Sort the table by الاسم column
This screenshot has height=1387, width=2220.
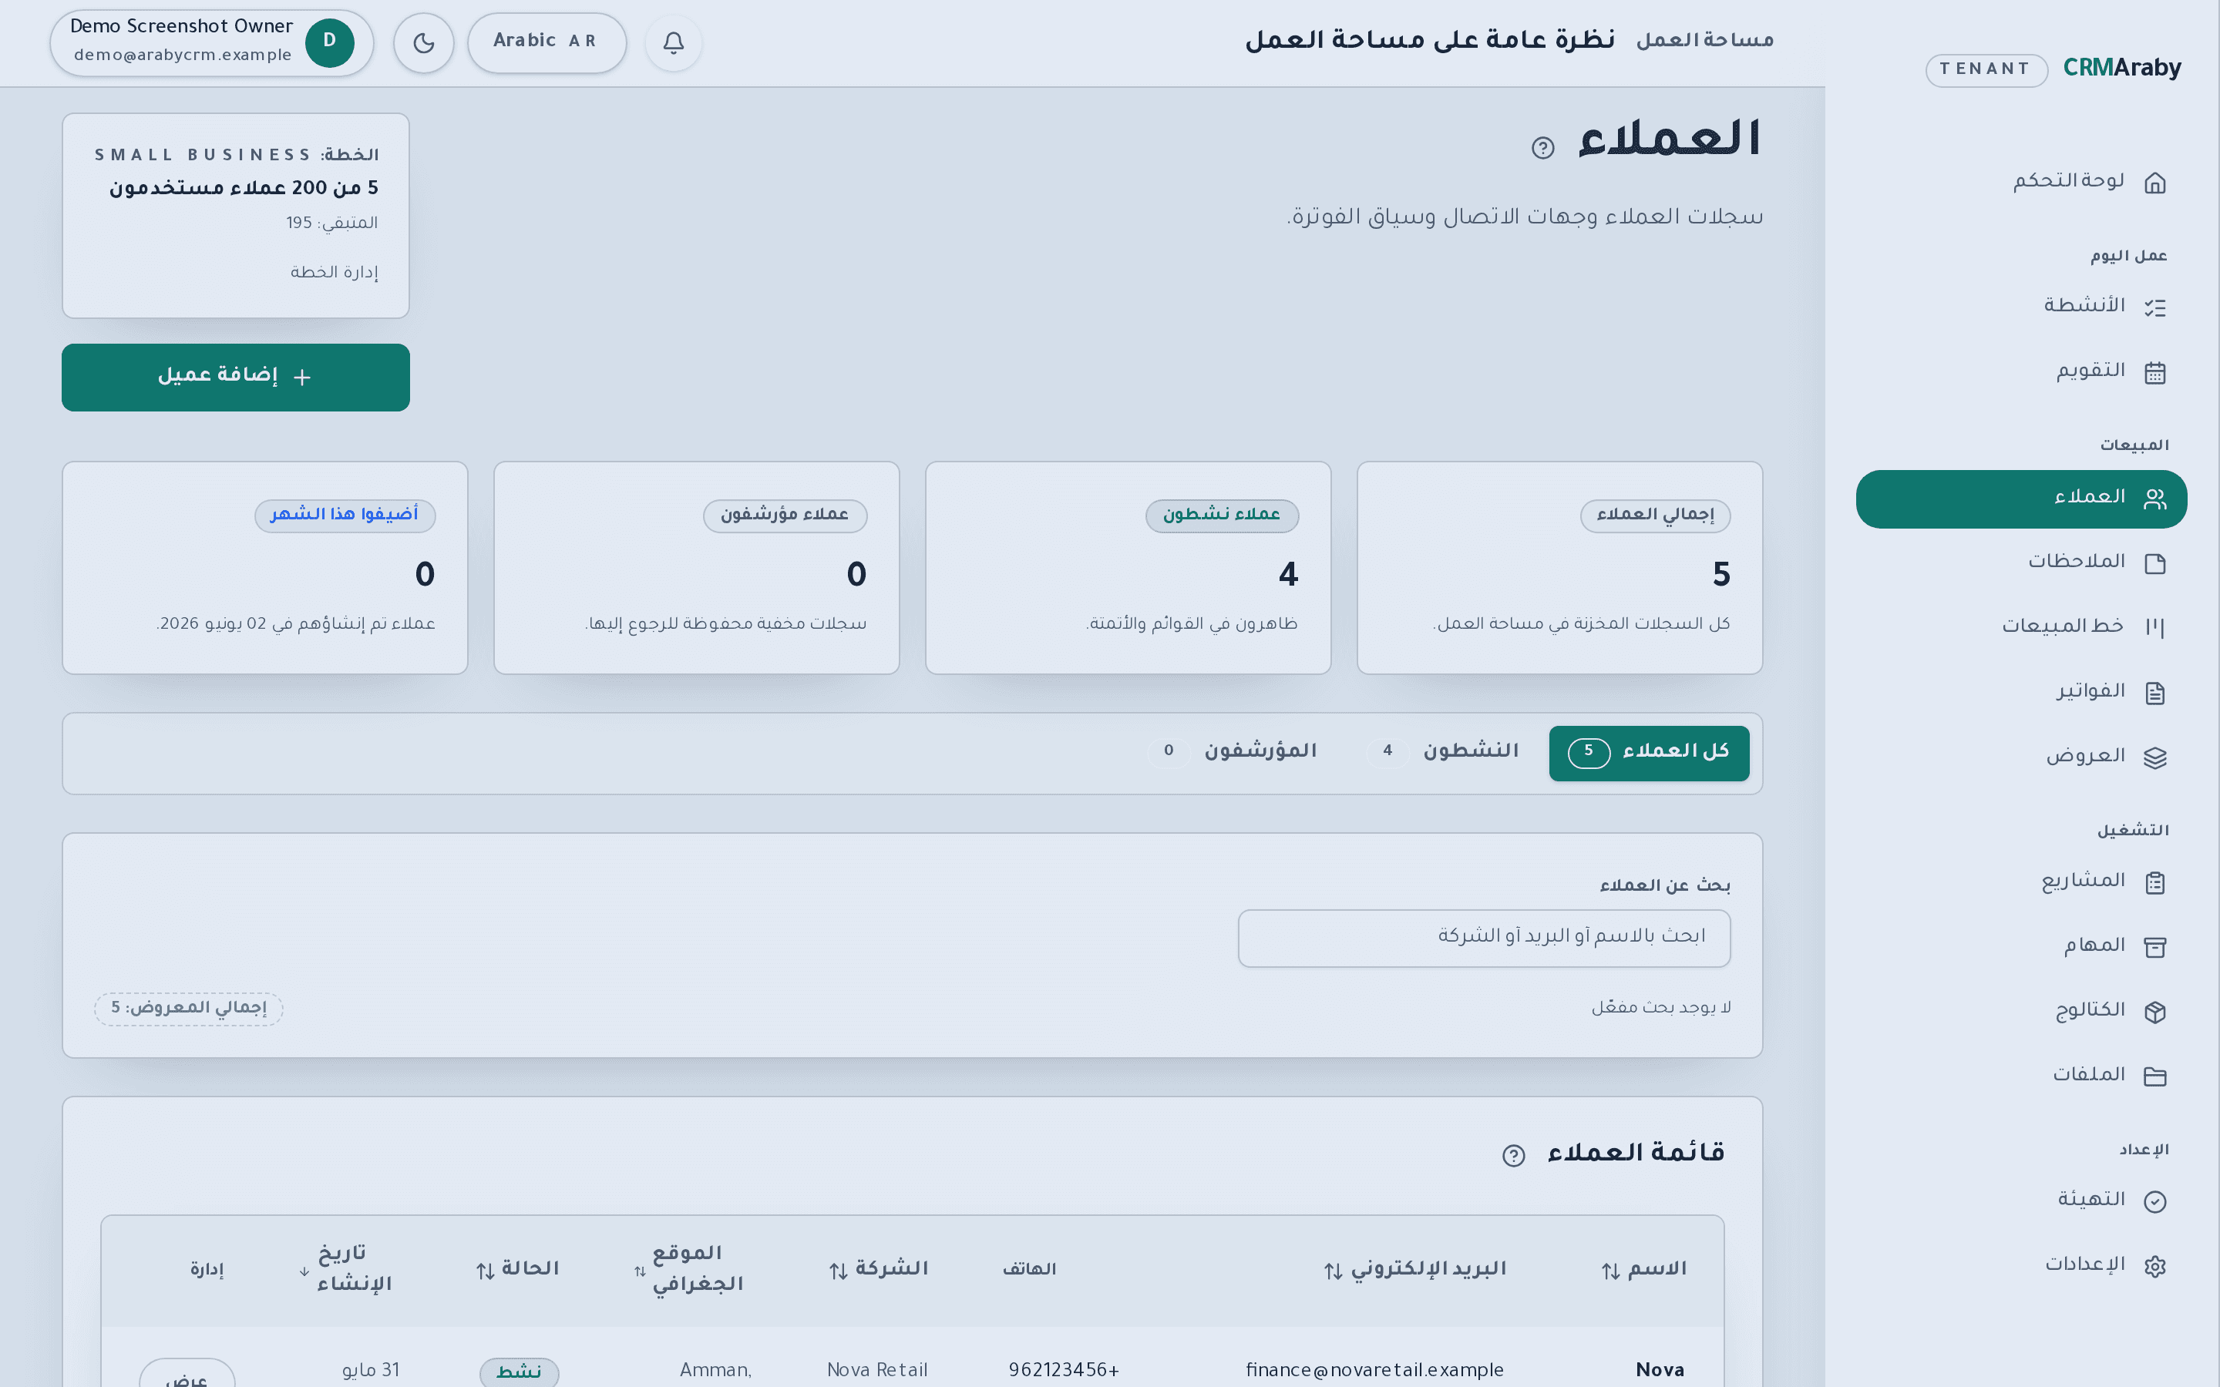1644,1270
